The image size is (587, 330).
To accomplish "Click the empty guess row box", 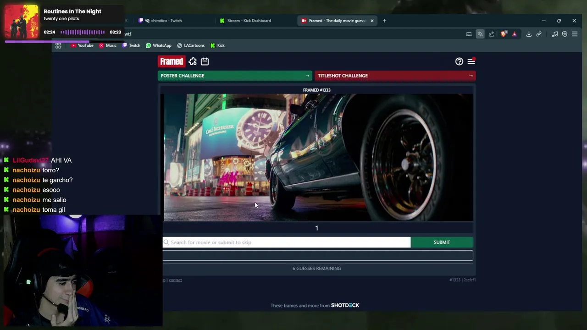I will coord(318,255).
